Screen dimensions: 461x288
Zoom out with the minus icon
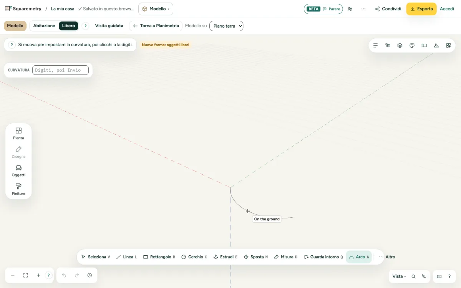[x=13, y=275]
